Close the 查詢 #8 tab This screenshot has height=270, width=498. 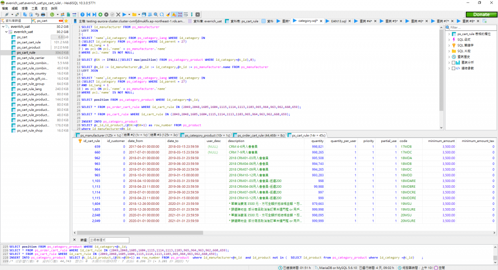click(478, 21)
